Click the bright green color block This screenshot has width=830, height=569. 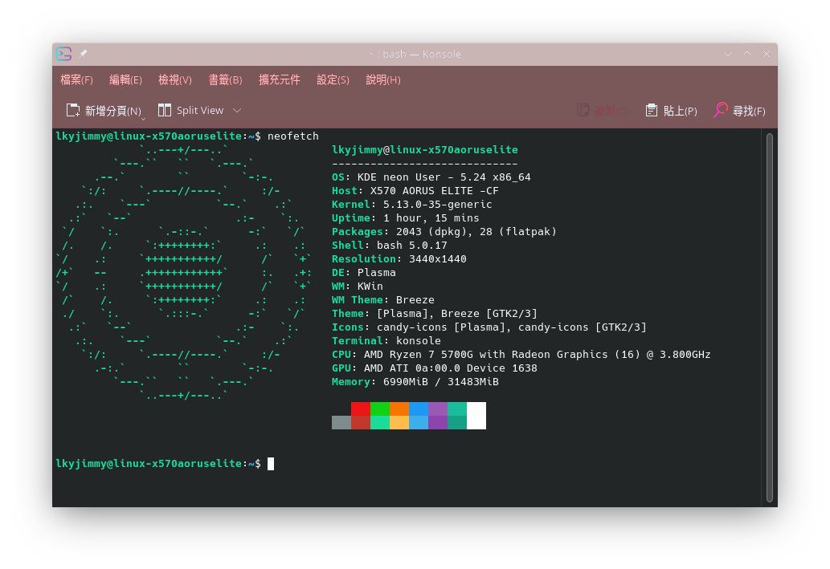(x=379, y=408)
